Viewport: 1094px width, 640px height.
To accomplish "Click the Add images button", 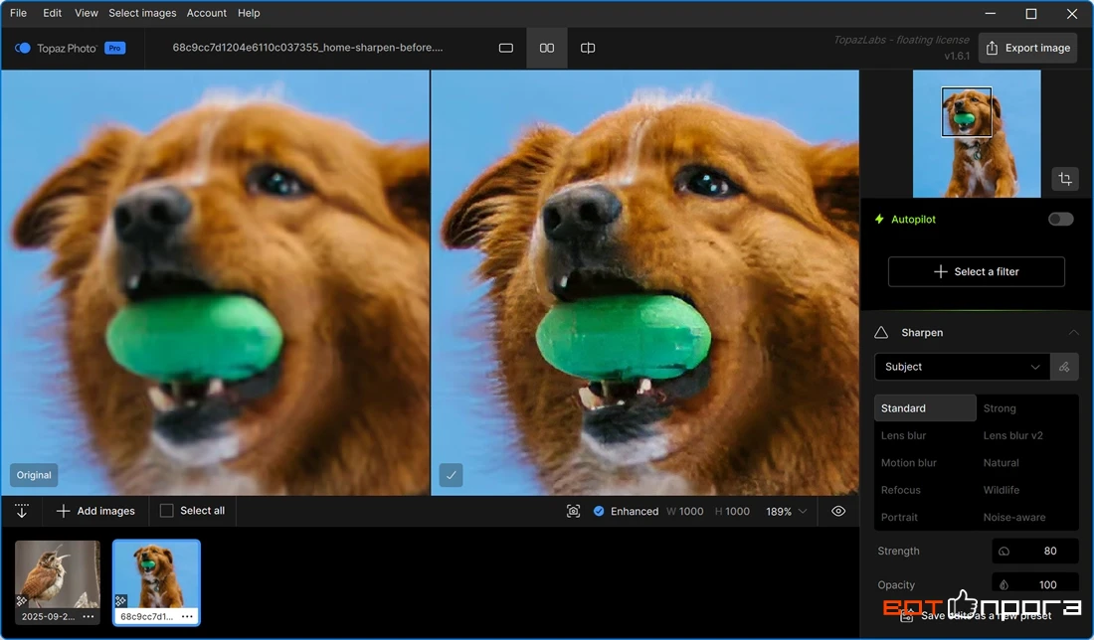I will [x=95, y=511].
